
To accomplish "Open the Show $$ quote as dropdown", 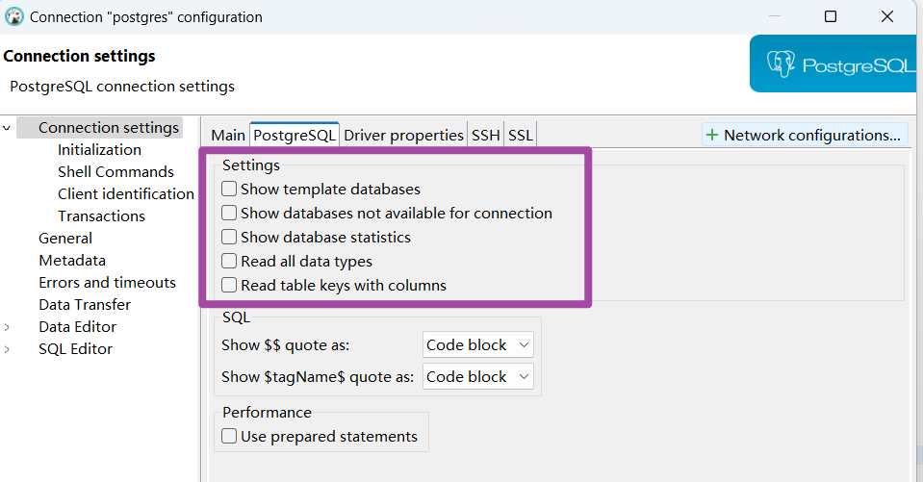I will pos(478,344).
